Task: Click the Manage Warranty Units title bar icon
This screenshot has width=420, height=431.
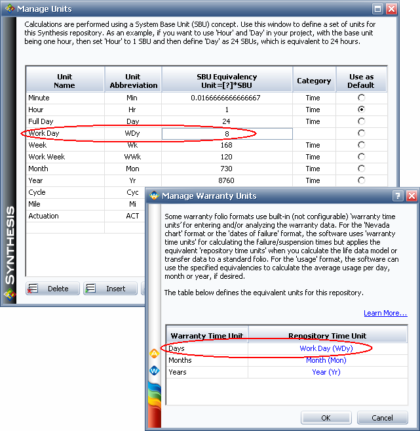Action: coord(154,195)
